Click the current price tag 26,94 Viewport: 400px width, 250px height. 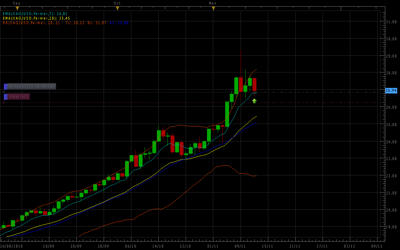[x=391, y=90]
